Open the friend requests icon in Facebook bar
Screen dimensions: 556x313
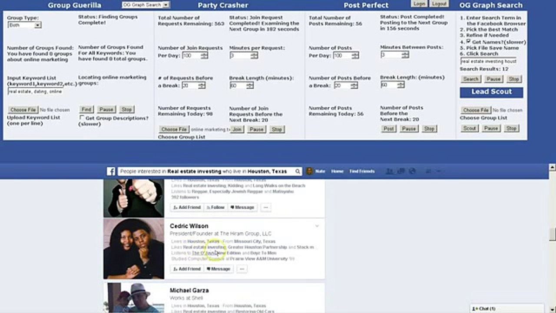(x=390, y=171)
